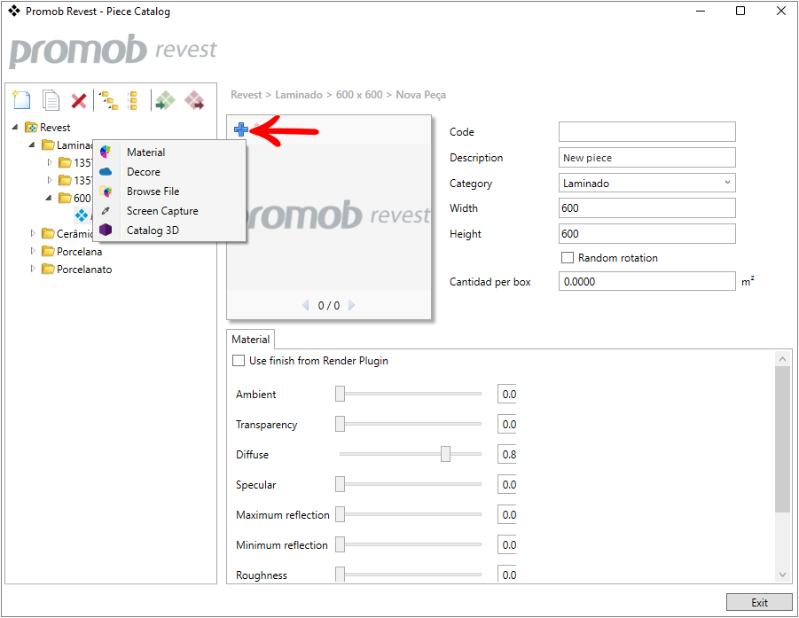
Task: Click the Height field showing 600
Action: pos(647,234)
